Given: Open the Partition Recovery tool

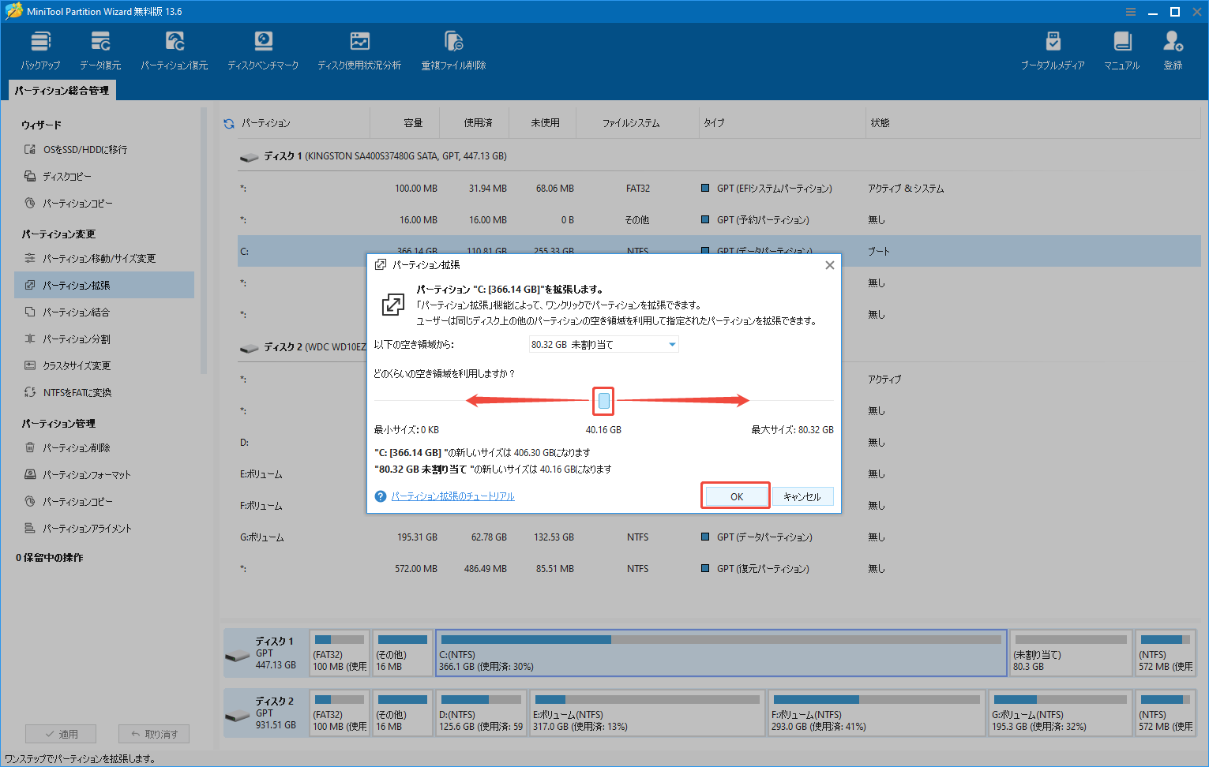Looking at the screenshot, I should 174,50.
